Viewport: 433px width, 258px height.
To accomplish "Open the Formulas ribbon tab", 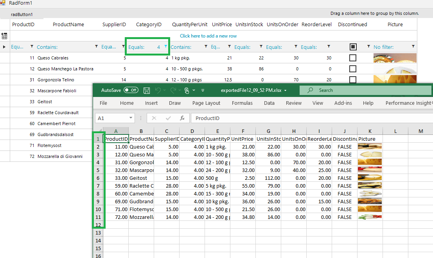I will [242, 103].
